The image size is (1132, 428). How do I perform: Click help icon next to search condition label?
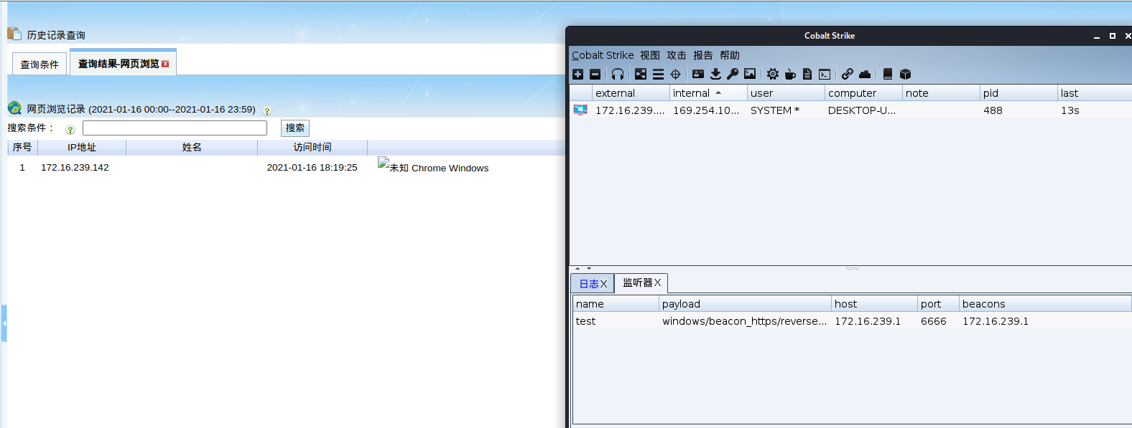tap(70, 130)
